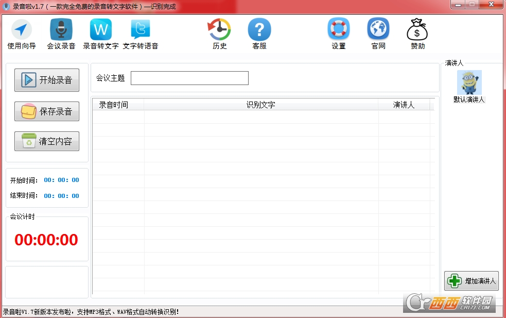Visit 官网 via the globe icon

click(x=378, y=30)
